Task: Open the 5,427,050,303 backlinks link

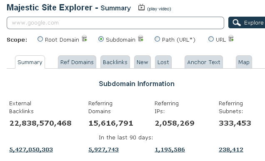Action: point(31,149)
